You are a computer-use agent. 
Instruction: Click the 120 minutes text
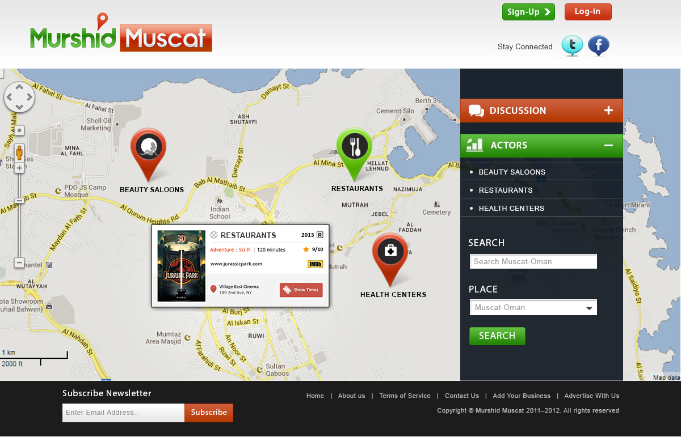pyautogui.click(x=271, y=250)
